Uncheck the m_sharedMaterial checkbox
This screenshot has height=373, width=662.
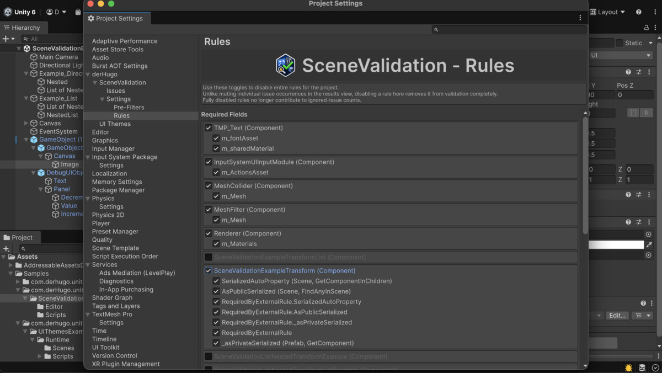(216, 148)
